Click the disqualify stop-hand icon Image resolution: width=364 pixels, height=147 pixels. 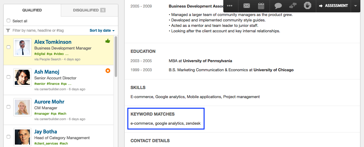pos(308,5)
